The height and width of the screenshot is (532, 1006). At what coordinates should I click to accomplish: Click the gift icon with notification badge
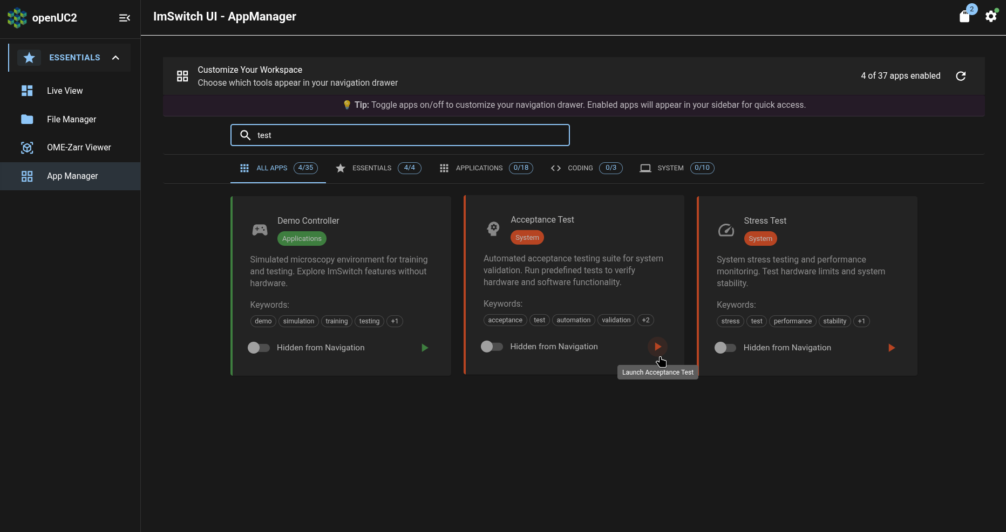tap(965, 16)
